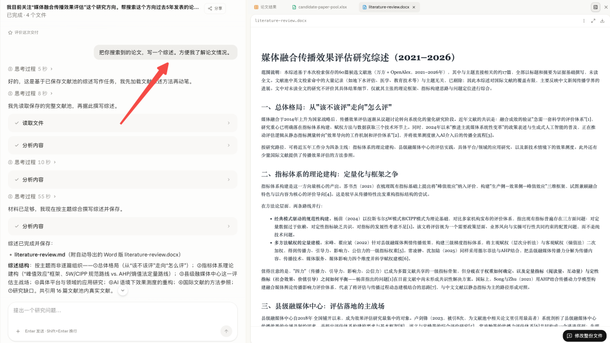610x343 pixels.
Task: Switch to candidate-paper-pool.xlsx tab
Action: click(319, 7)
